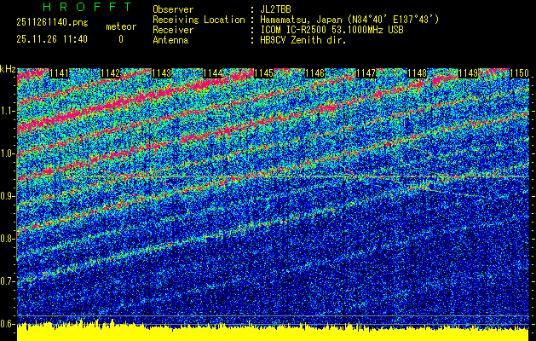Click the meteor count label
Image resolution: width=536 pixels, height=341 pixels.
click(120, 27)
